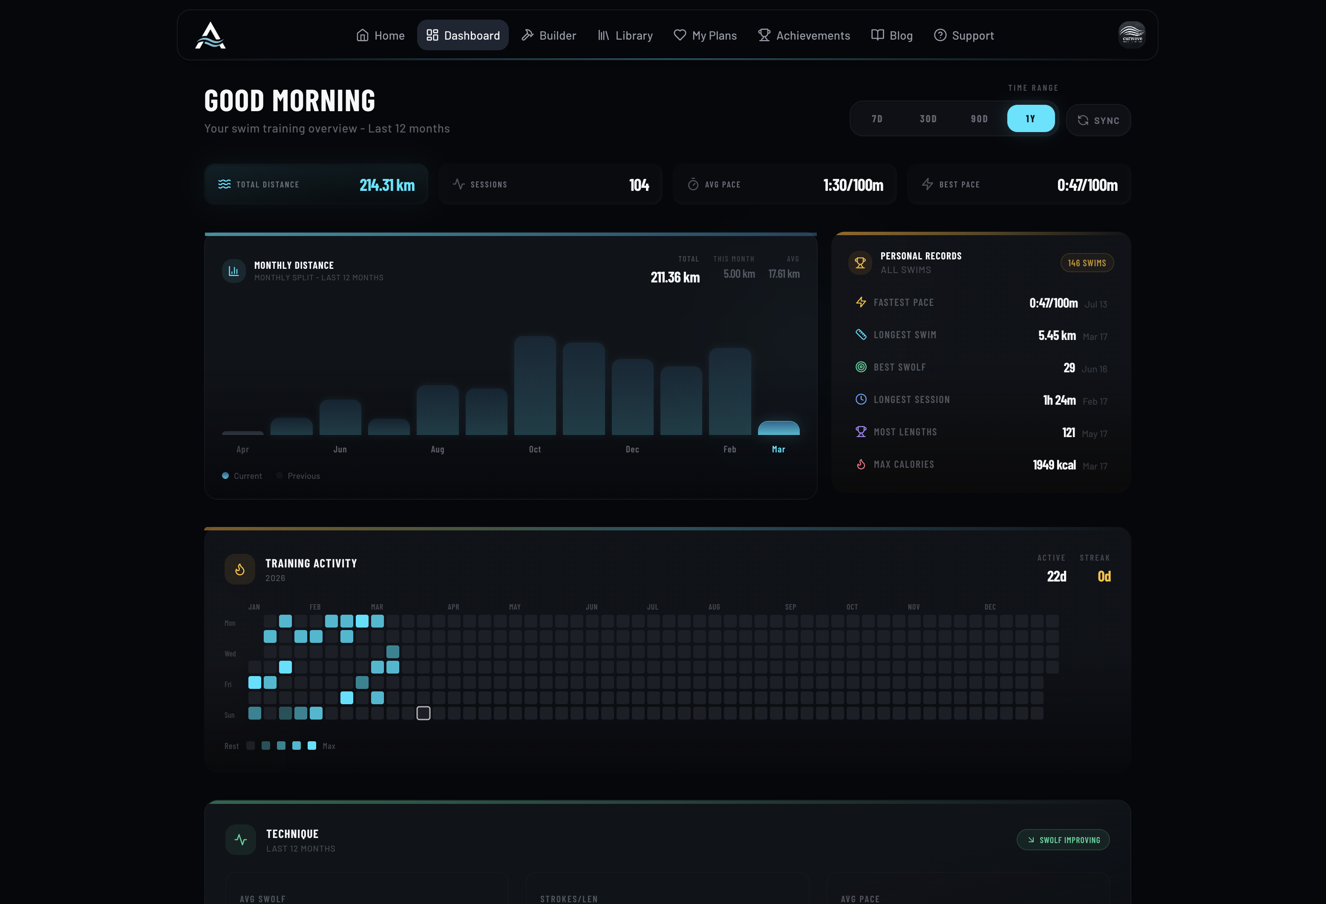The height and width of the screenshot is (904, 1326).
Task: Click the Max Calories flame icon
Action: [861, 464]
